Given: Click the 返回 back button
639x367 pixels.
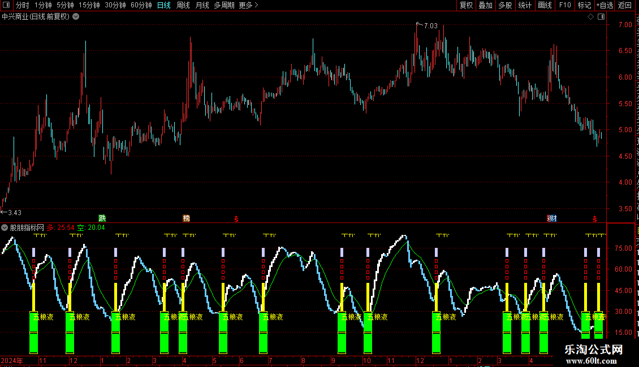Looking at the screenshot, I should tap(624, 5).
